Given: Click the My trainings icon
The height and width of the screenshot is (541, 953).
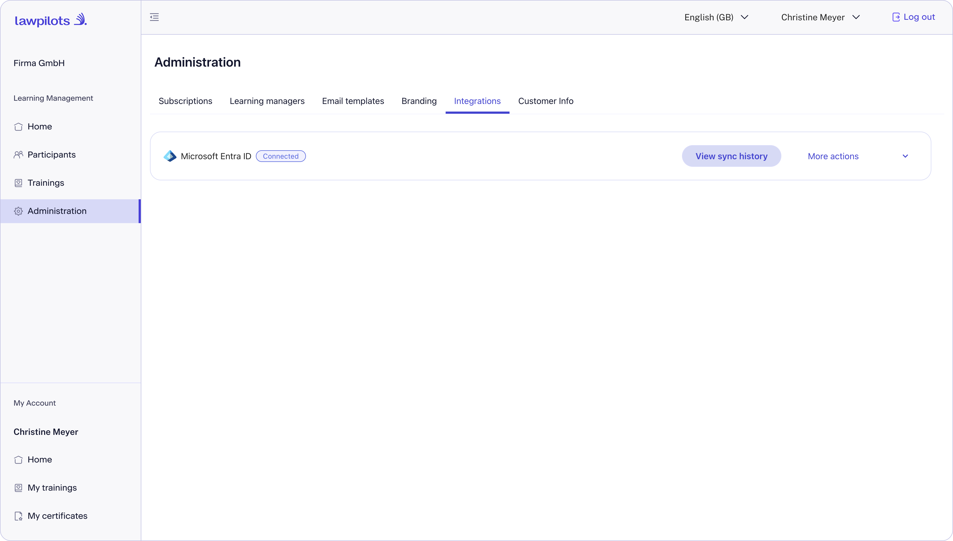Looking at the screenshot, I should point(18,488).
